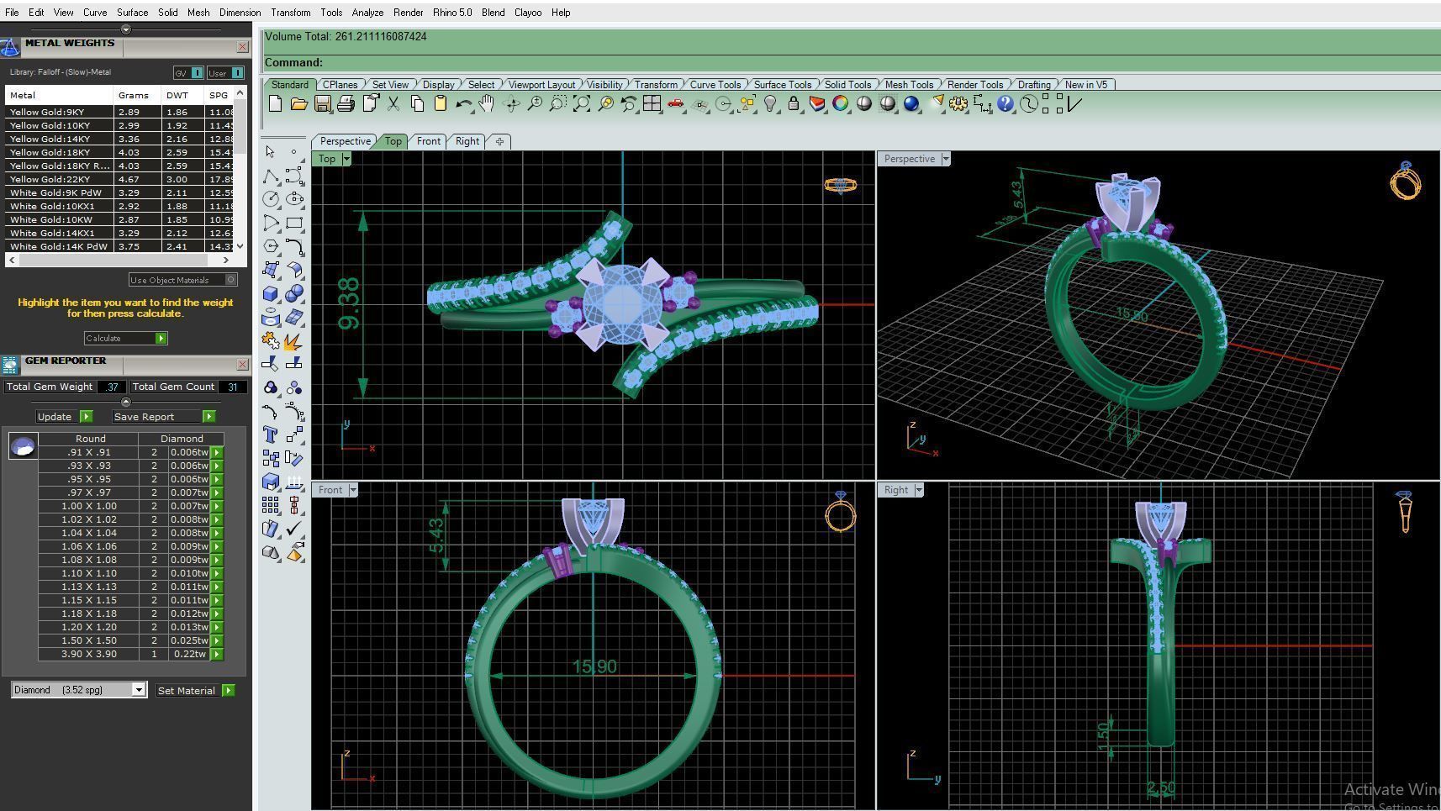The image size is (1441, 811).
Task: Click the Total Gem Count value field
Action: point(232,387)
